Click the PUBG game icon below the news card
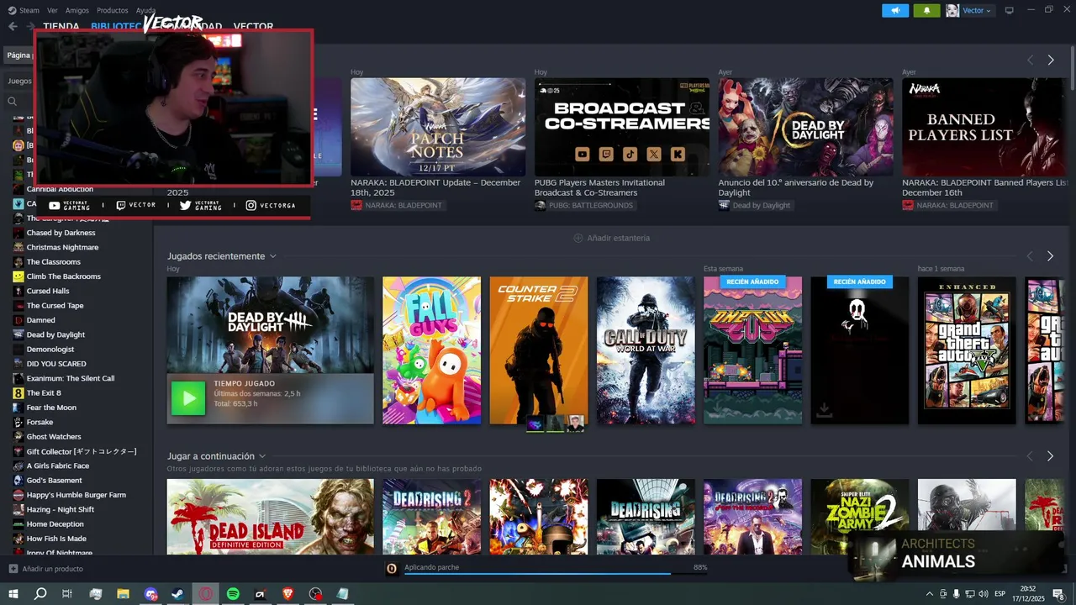The width and height of the screenshot is (1076, 605). [541, 205]
